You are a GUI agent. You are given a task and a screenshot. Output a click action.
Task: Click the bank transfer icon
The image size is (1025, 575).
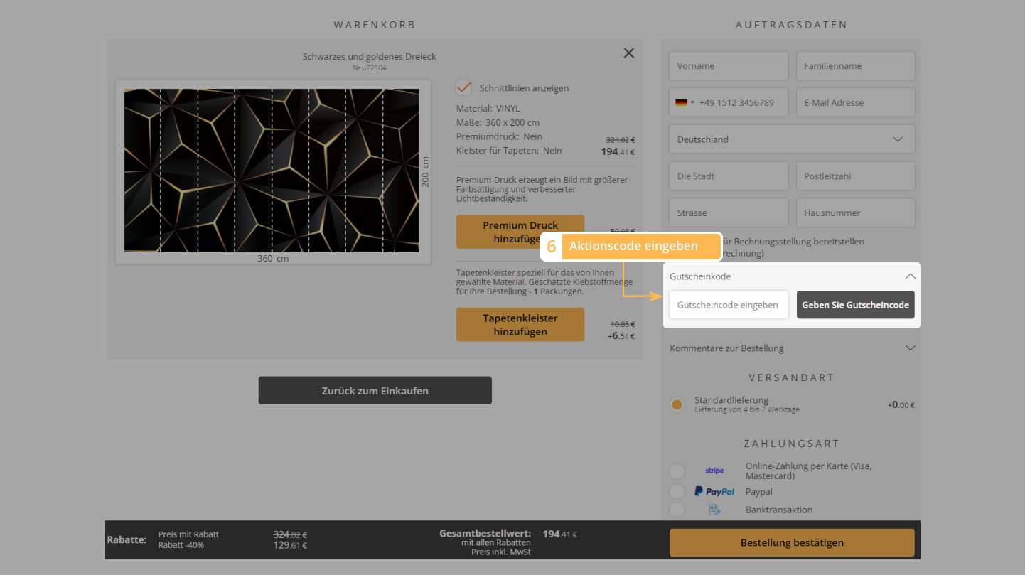point(714,510)
